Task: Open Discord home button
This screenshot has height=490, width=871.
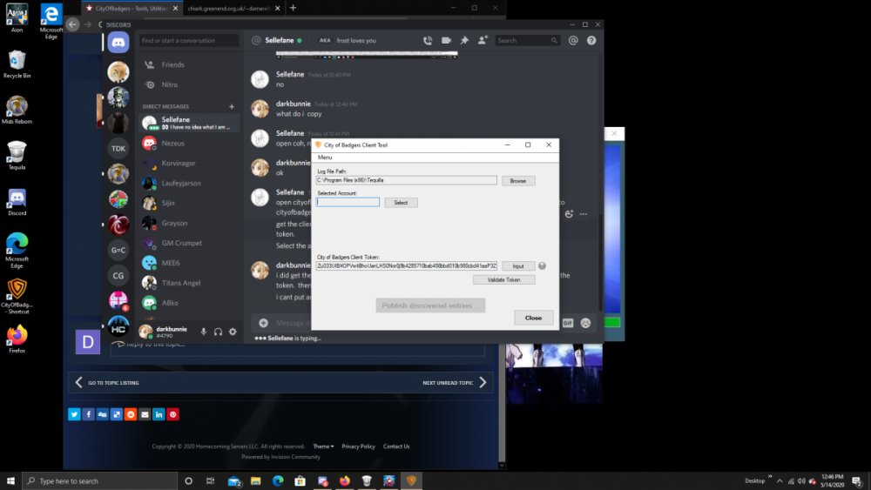Action: click(x=118, y=42)
